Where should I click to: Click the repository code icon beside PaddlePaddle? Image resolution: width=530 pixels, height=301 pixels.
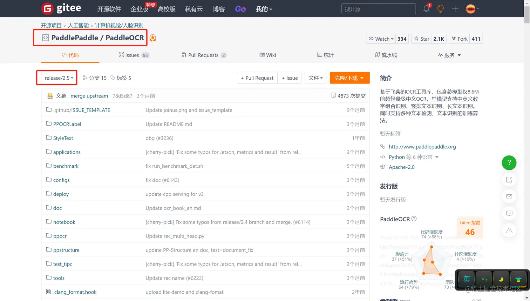click(46, 38)
